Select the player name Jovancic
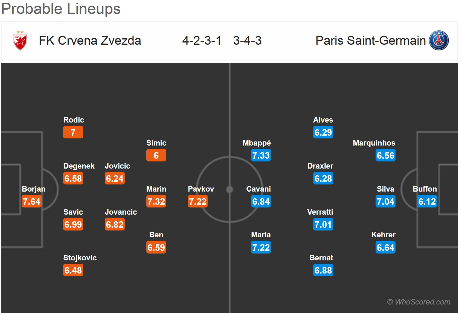This screenshot has height=313, width=459. click(x=121, y=212)
